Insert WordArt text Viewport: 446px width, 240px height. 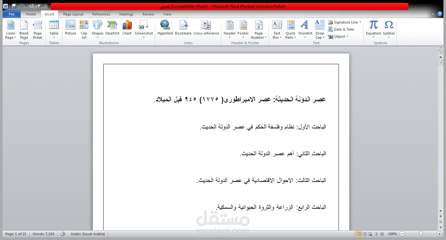pos(305,30)
